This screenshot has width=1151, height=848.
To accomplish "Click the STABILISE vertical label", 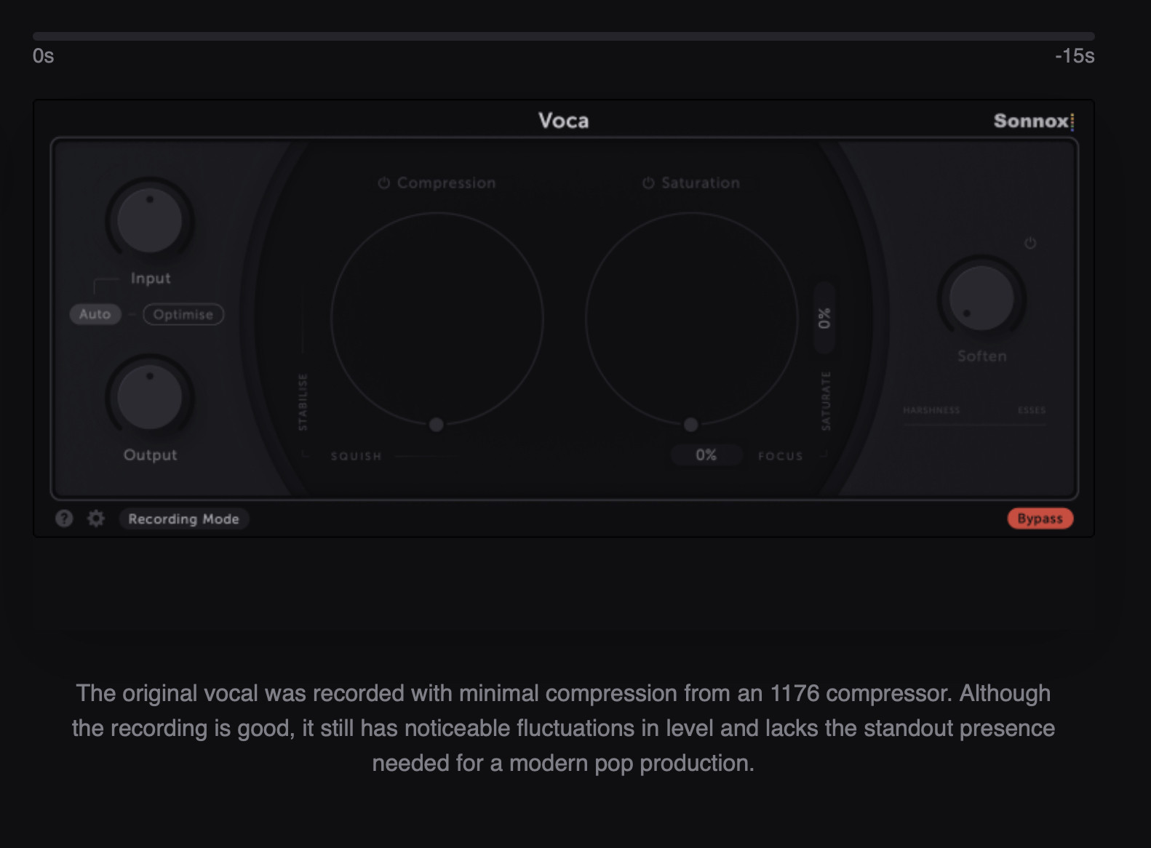I will pos(303,402).
